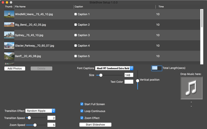Click the Glacier_Parkway photo thumbnail
This screenshot has width=207, height=129.
pos(9,46)
